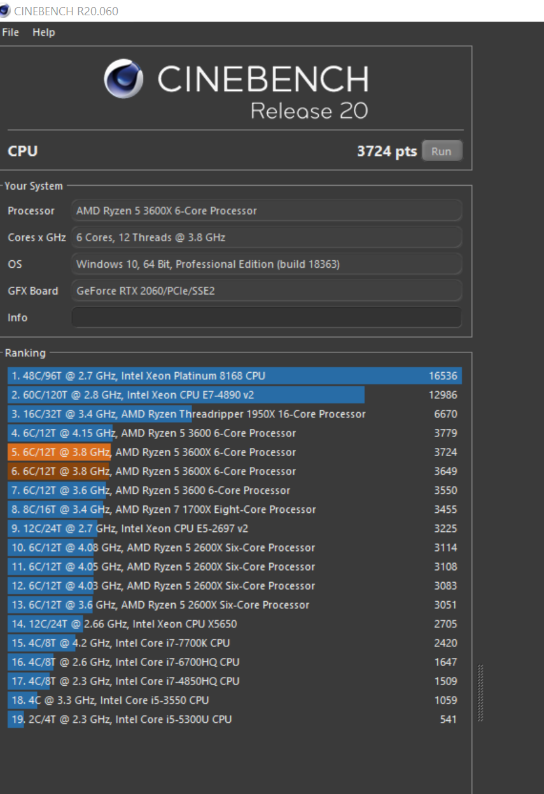Click the OS field showing Windows 10
The image size is (544, 794).
[x=267, y=264]
